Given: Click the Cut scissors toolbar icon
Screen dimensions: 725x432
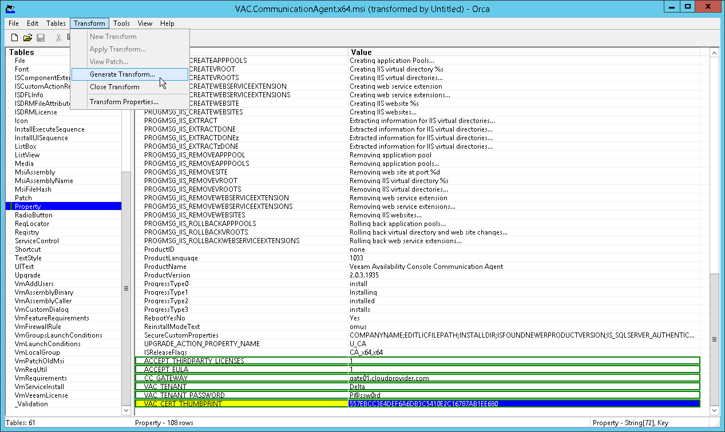Looking at the screenshot, I should (58, 38).
